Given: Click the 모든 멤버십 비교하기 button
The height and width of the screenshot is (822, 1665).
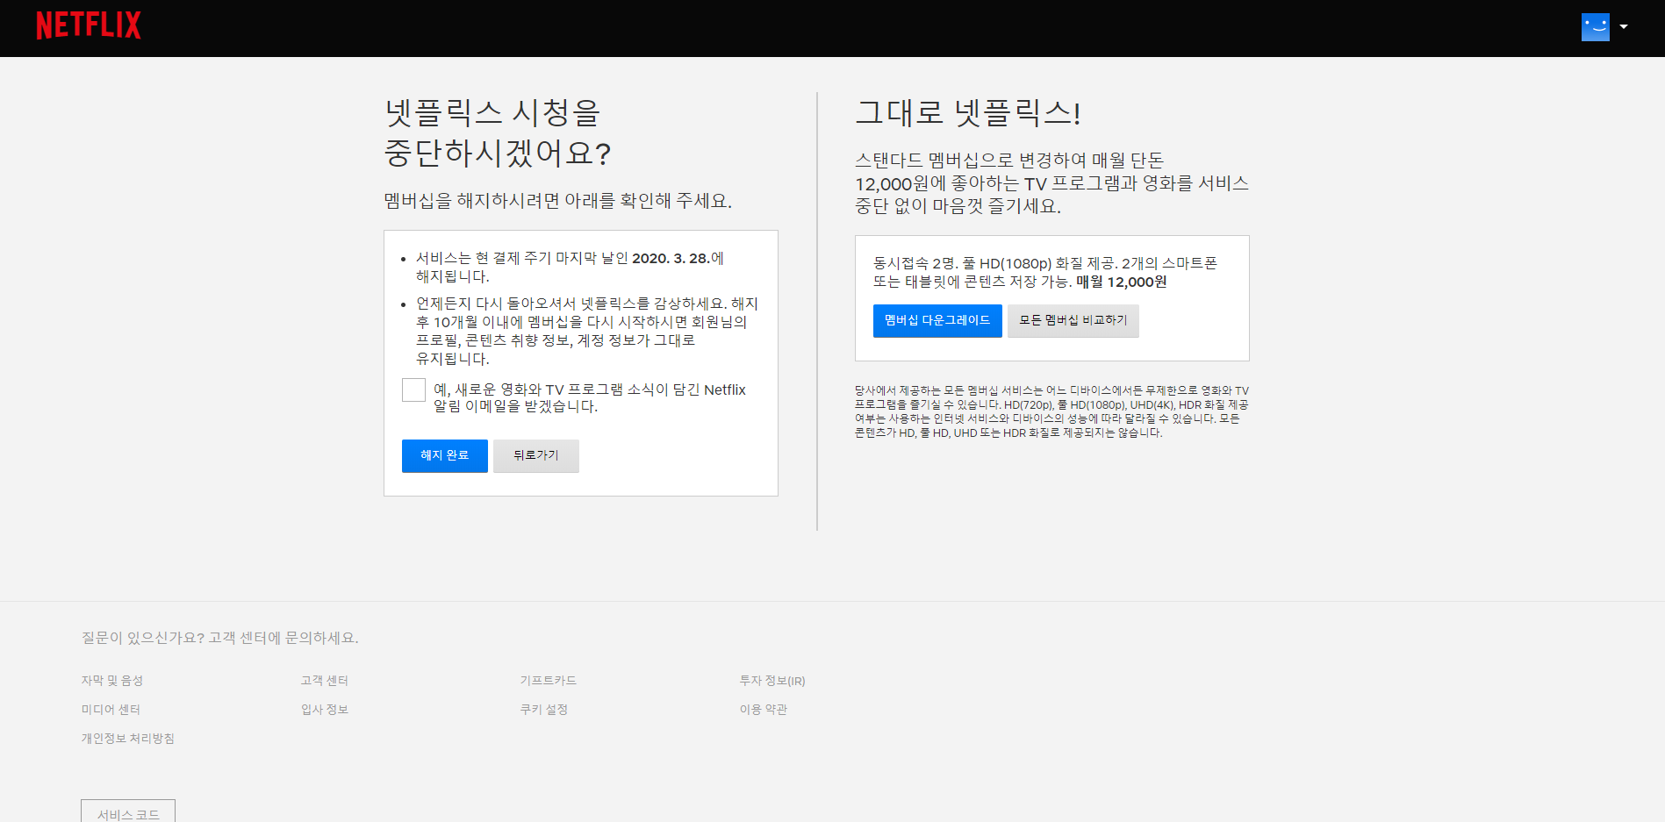Looking at the screenshot, I should tap(1073, 320).
